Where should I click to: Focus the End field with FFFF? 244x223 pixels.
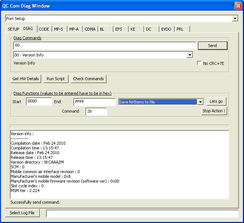click(x=94, y=102)
